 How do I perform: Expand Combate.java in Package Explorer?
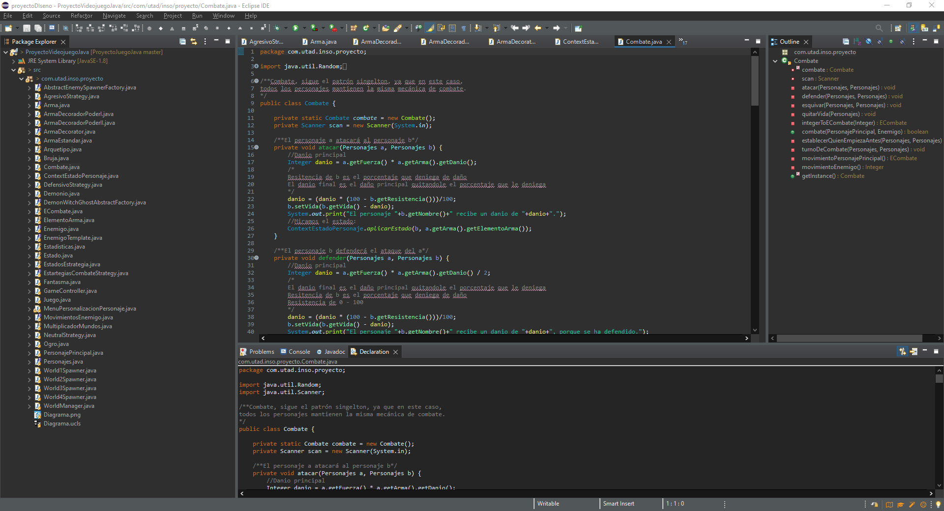(x=29, y=167)
